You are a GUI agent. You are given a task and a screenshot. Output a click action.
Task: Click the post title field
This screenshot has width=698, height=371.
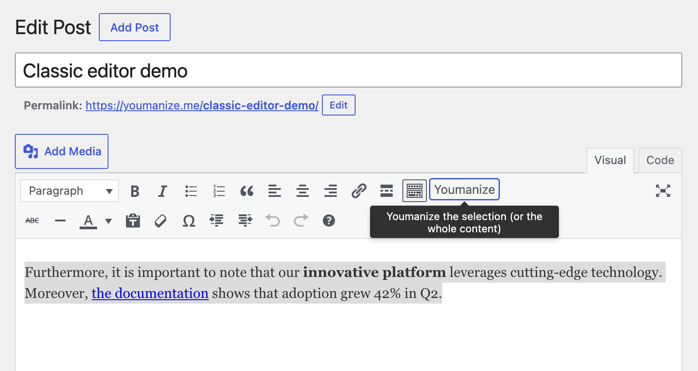[x=349, y=70]
